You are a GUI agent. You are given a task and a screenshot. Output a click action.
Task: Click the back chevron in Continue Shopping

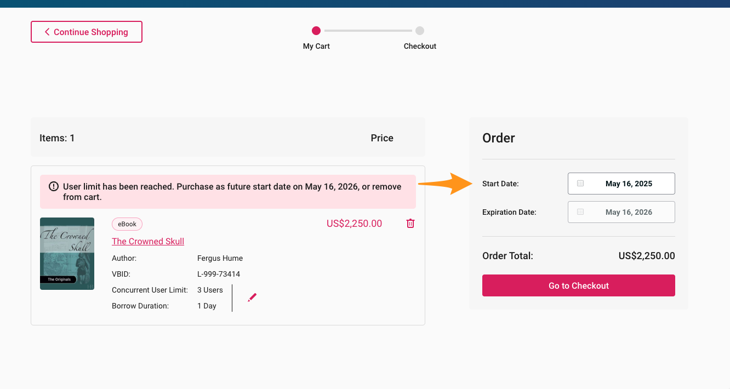[47, 32]
